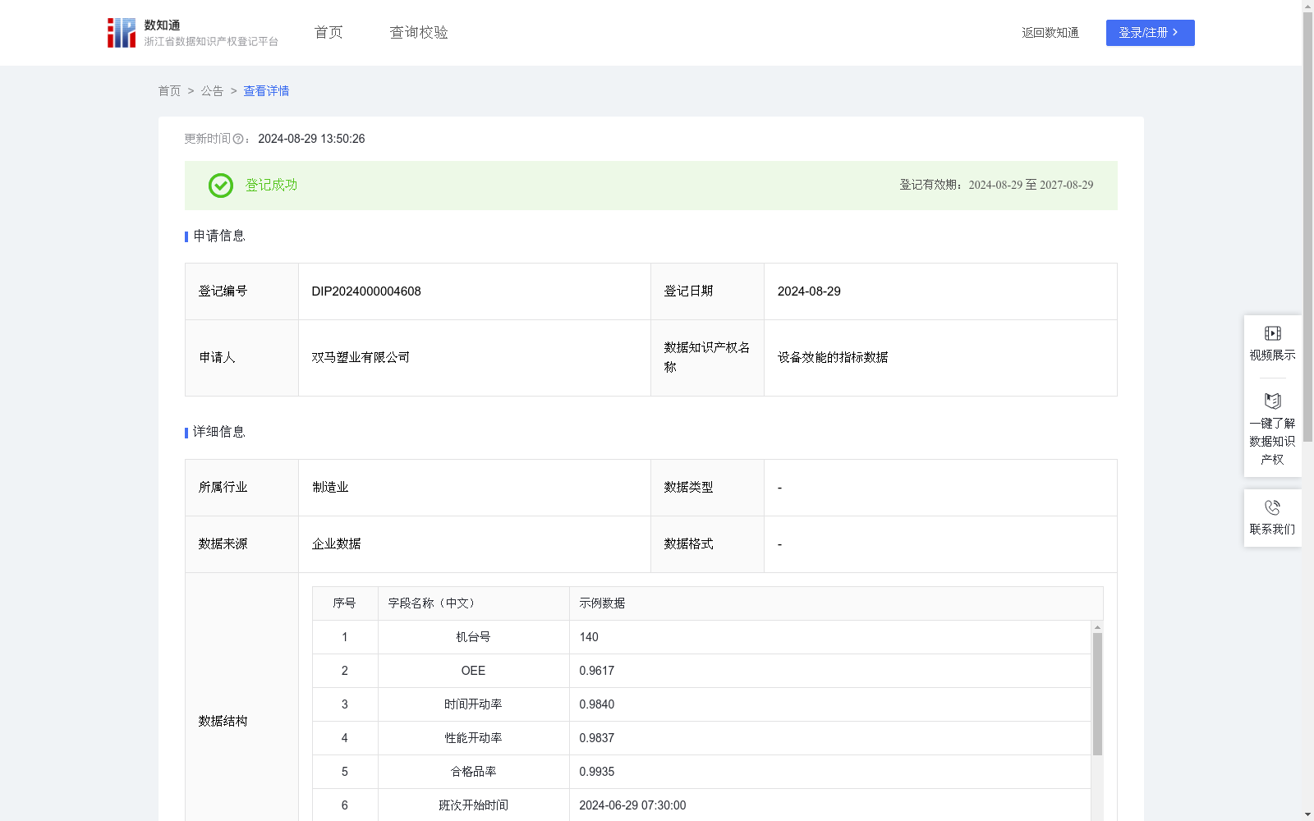1314x821 pixels.
Task: Click the green 登记成功 checkmark icon
Action: pos(221,186)
